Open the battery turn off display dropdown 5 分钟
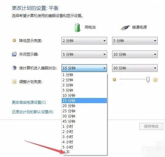 click(x=84, y=54)
